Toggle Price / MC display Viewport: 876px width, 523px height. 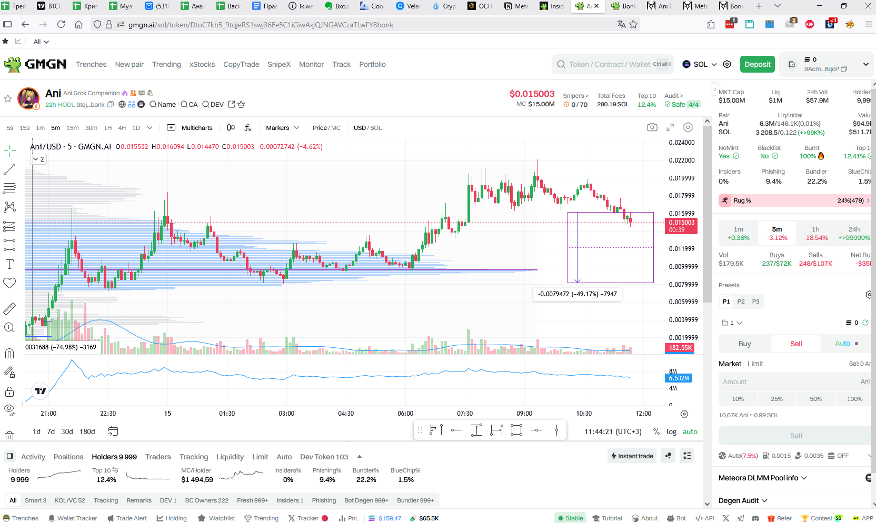[x=326, y=128]
